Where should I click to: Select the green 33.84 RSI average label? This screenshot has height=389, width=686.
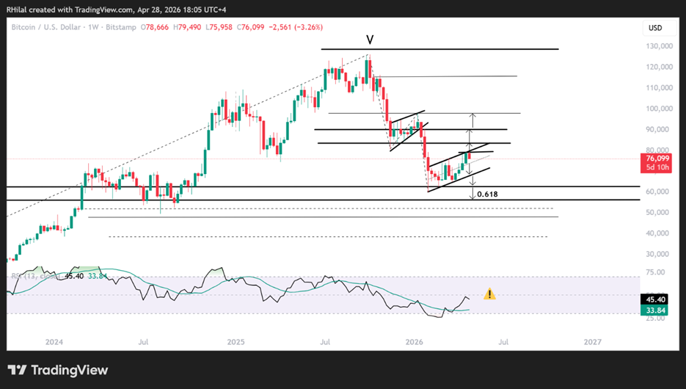pyautogui.click(x=656, y=310)
